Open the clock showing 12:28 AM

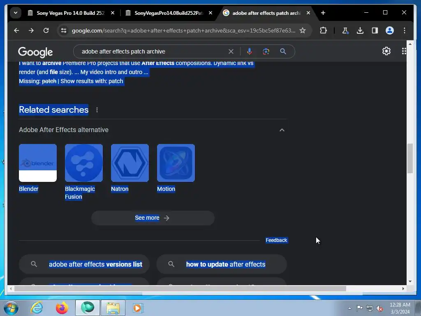pyautogui.click(x=400, y=308)
